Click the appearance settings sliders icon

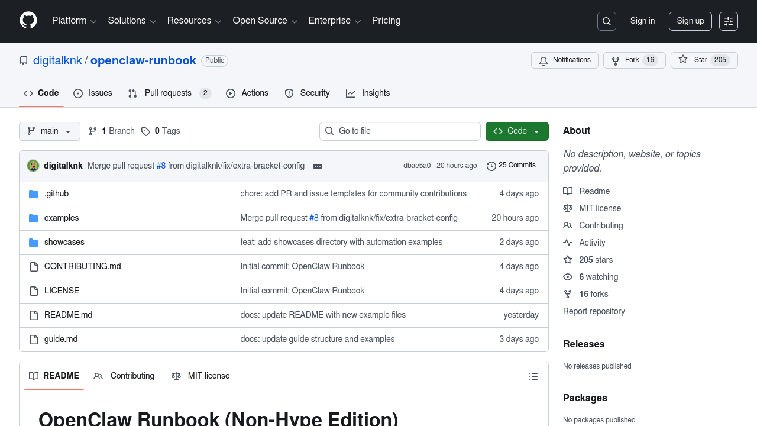point(729,21)
